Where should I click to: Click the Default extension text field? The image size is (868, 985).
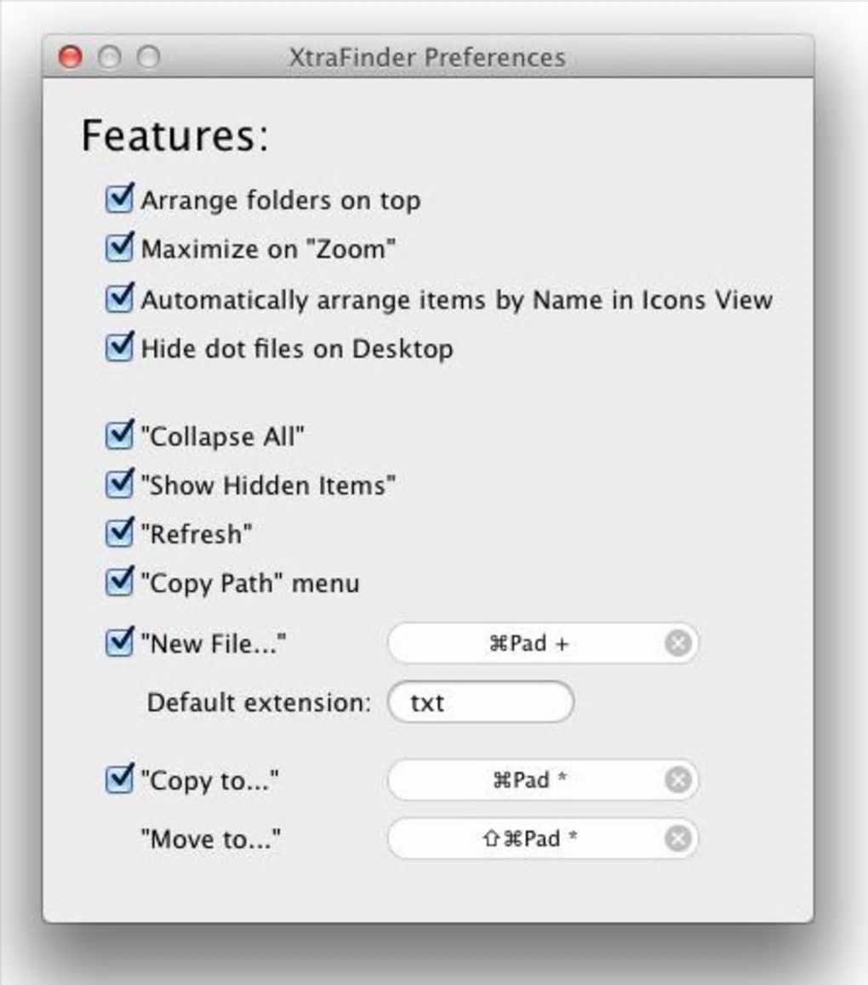(481, 703)
